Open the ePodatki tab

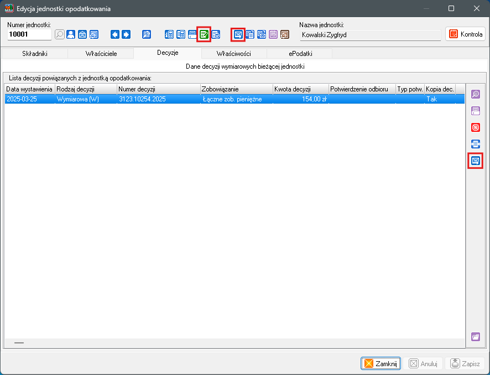(300, 53)
